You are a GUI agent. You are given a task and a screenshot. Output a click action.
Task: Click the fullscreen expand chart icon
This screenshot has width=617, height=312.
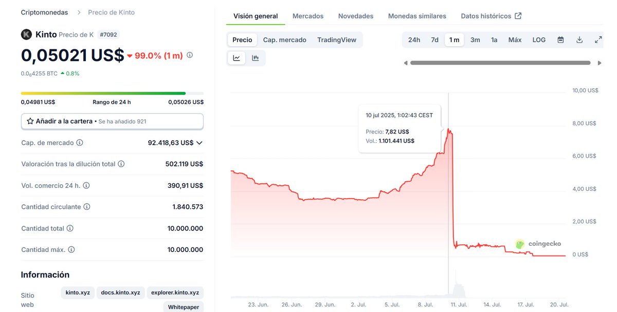click(x=598, y=40)
